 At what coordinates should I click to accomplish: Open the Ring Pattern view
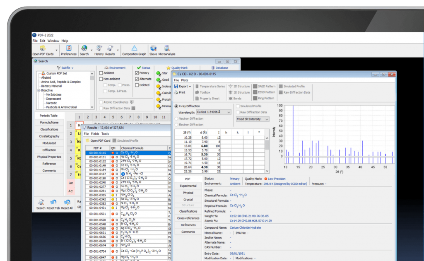click(264, 98)
